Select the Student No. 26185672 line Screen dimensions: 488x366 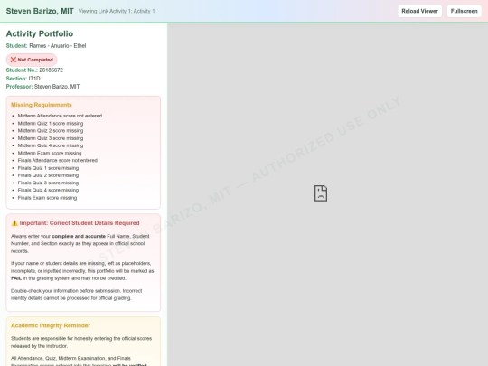coord(34,70)
